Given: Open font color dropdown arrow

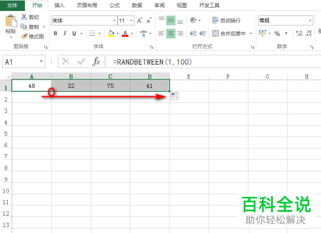Looking at the screenshot, I should 132,33.
